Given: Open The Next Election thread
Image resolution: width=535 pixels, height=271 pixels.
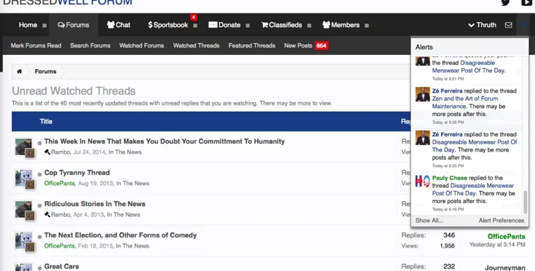Looking at the screenshot, I should (121, 235).
